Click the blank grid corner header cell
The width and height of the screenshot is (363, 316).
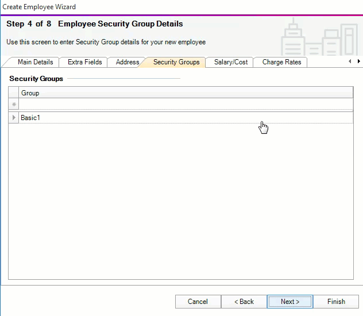[14, 93]
